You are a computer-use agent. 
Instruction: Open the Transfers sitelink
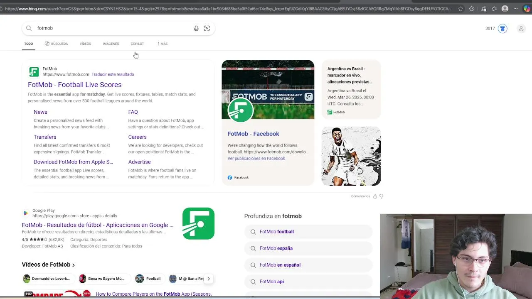(x=45, y=137)
